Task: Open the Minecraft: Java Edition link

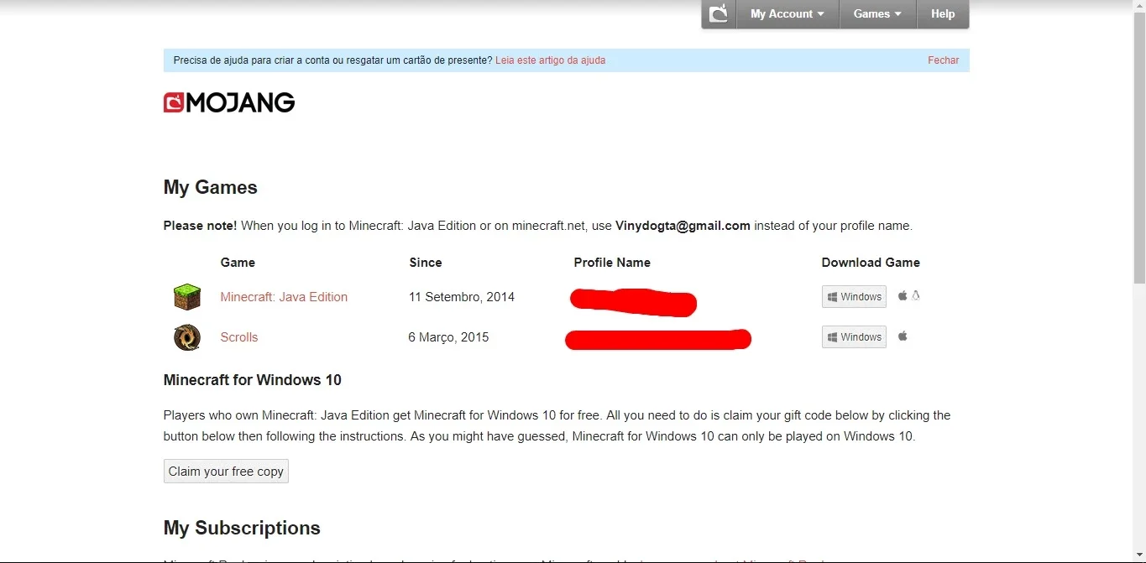Action: point(284,297)
